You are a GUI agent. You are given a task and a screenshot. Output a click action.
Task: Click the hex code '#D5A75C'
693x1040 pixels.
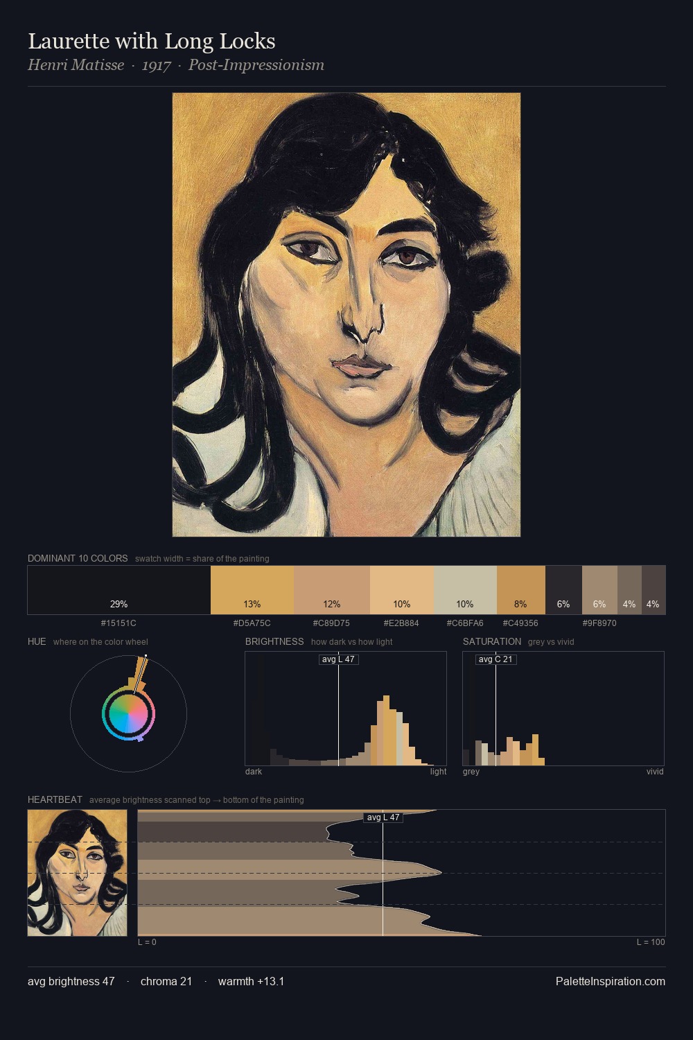click(252, 623)
